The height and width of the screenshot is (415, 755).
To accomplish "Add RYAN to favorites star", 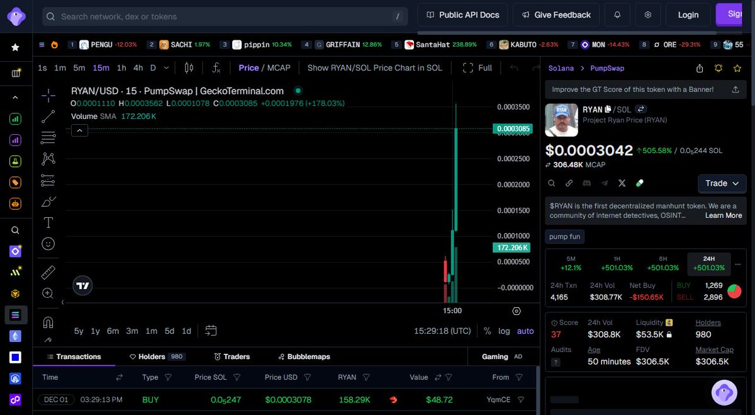I will coord(737,68).
